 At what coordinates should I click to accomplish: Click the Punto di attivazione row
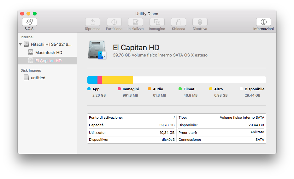tap(132, 117)
